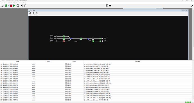Toggle world edit mode pencil at far right
The width and height of the screenshot is (194, 103).
tap(192, 6)
